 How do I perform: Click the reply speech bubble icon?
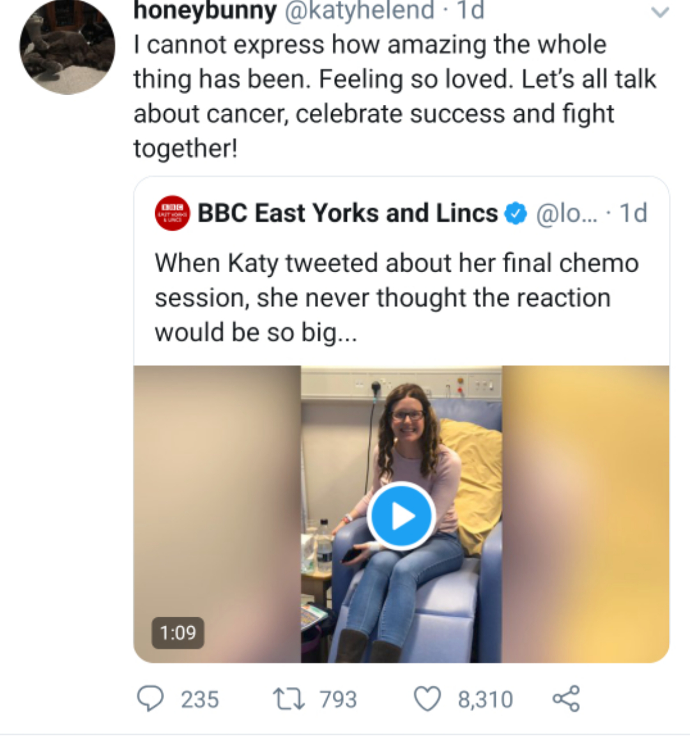[x=151, y=698]
